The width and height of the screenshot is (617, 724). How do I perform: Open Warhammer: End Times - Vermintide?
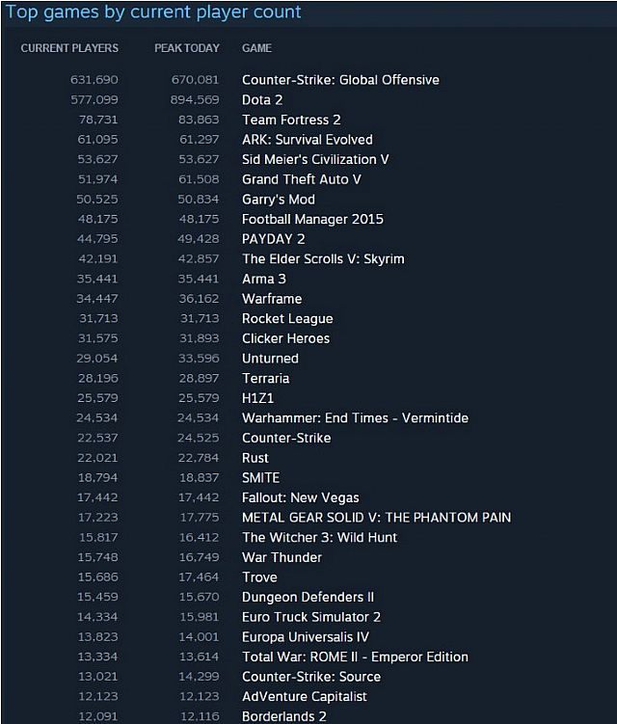(x=355, y=418)
